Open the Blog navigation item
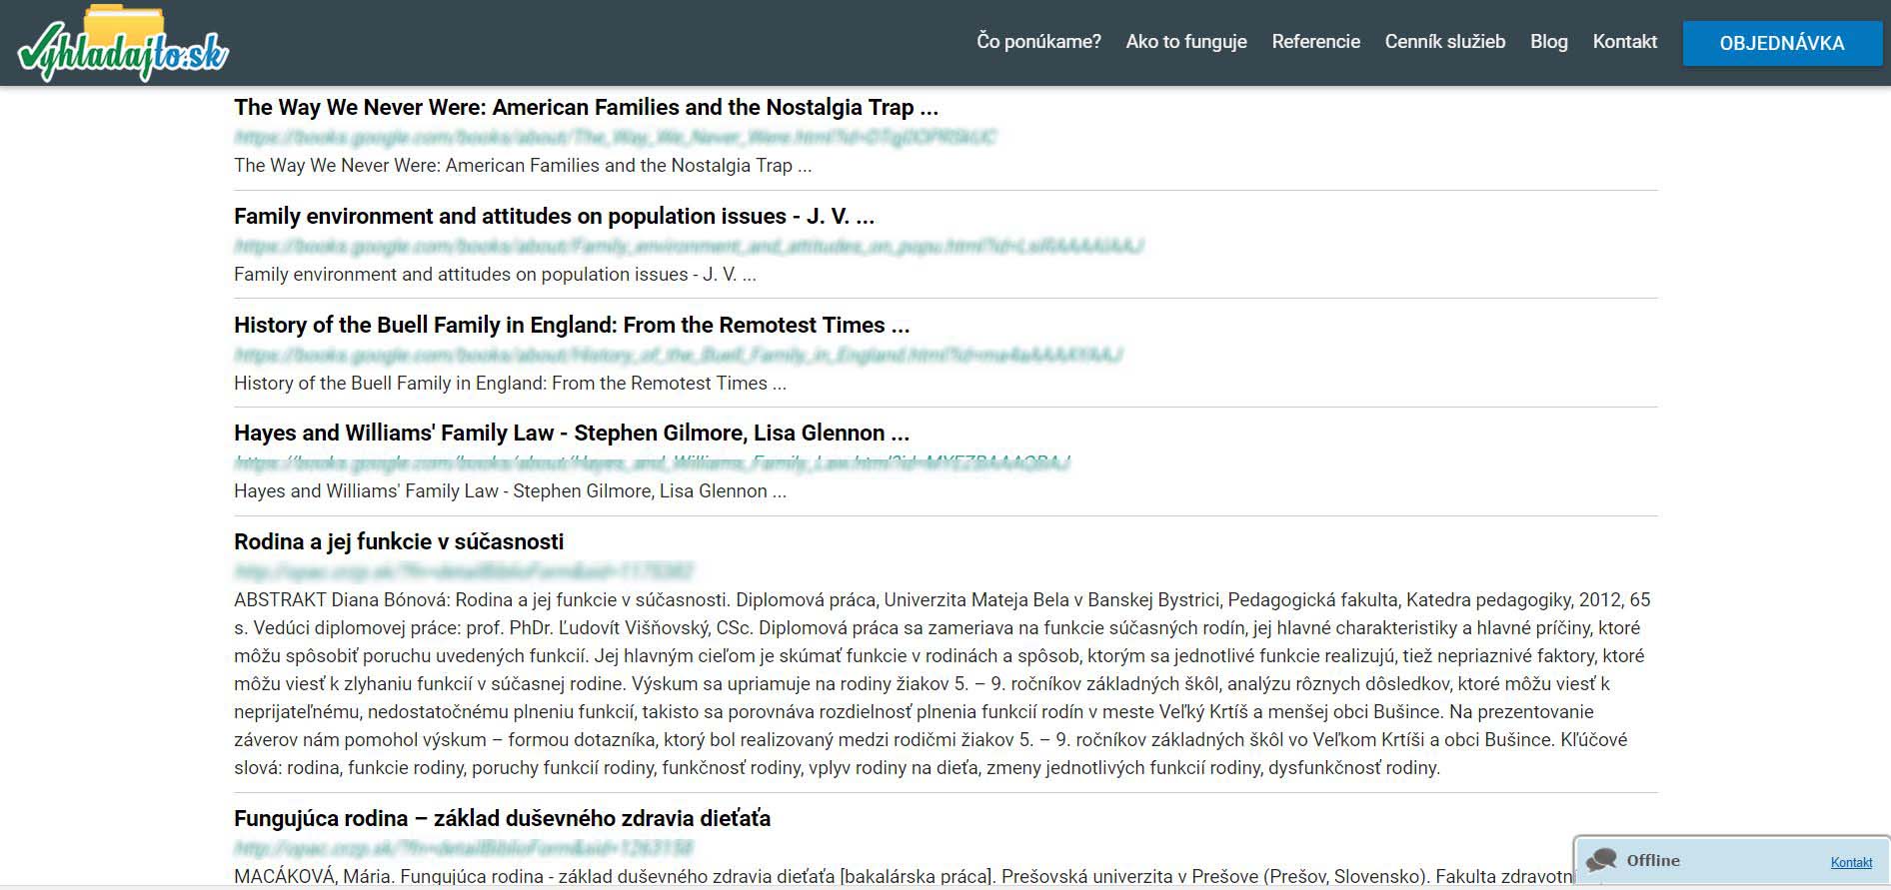The height and width of the screenshot is (890, 1891). click(1548, 42)
